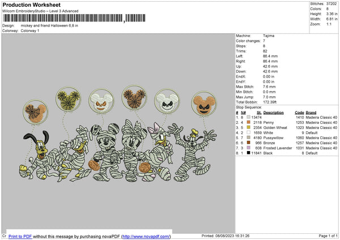Click the 'St.' column header
Image resolution: width=340 pixels, height=240 pixels.
pyautogui.click(x=259, y=113)
